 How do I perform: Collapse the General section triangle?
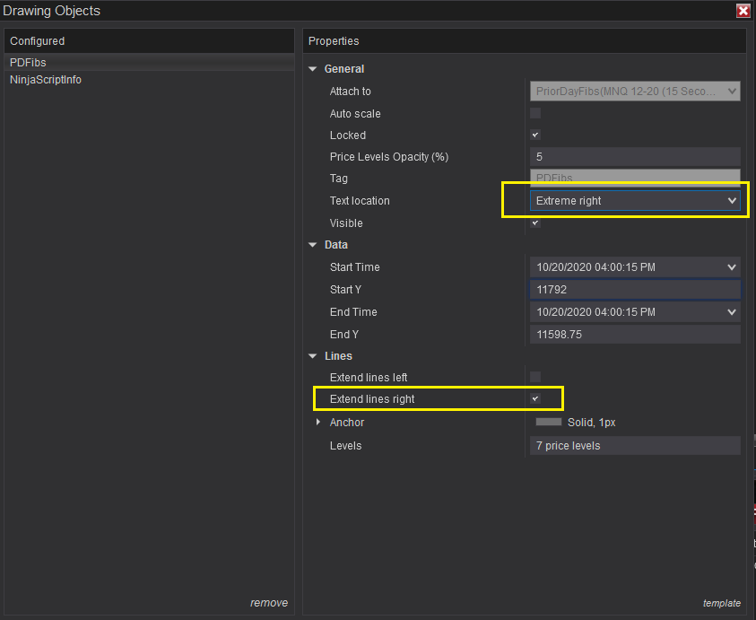click(313, 69)
